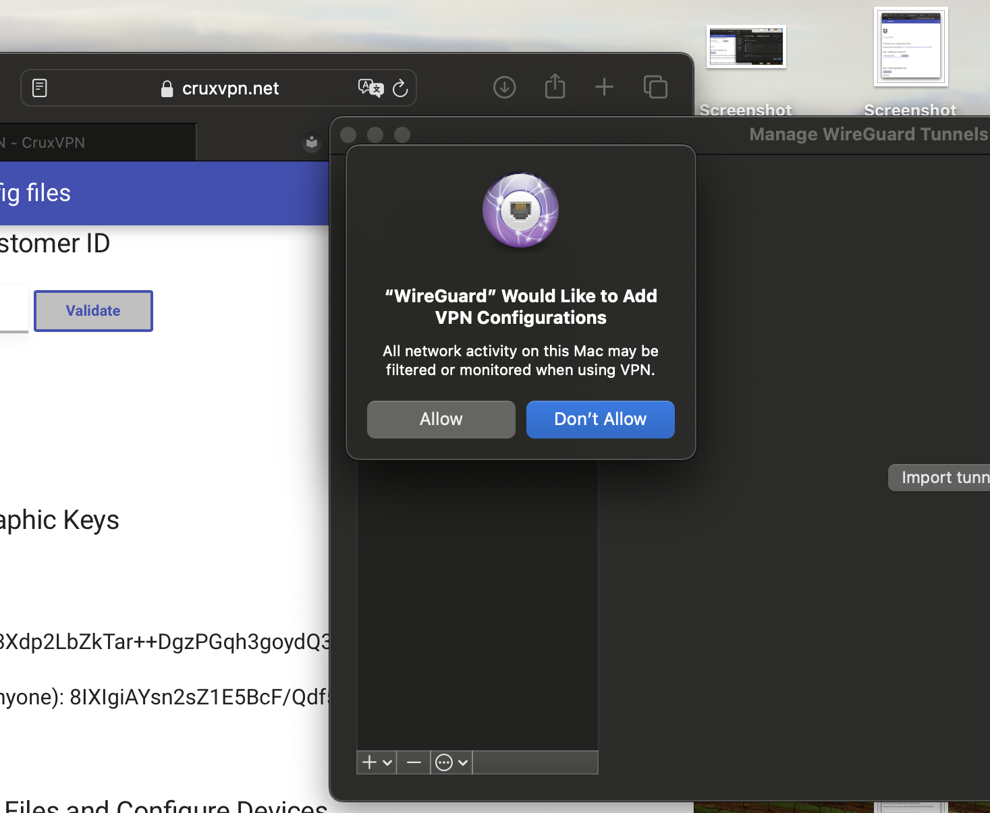The width and height of the screenshot is (990, 813).
Task: Click the small icon right of CruxVPN tab
Action: [311, 142]
